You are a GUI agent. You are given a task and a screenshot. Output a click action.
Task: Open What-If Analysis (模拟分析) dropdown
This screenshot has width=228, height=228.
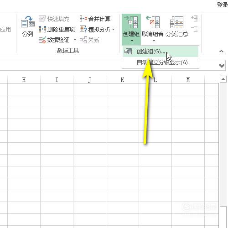[97, 29]
